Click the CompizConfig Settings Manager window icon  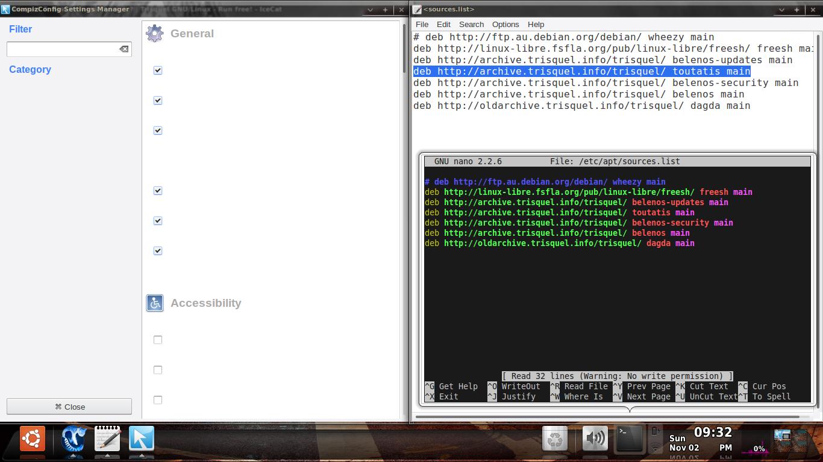point(5,10)
